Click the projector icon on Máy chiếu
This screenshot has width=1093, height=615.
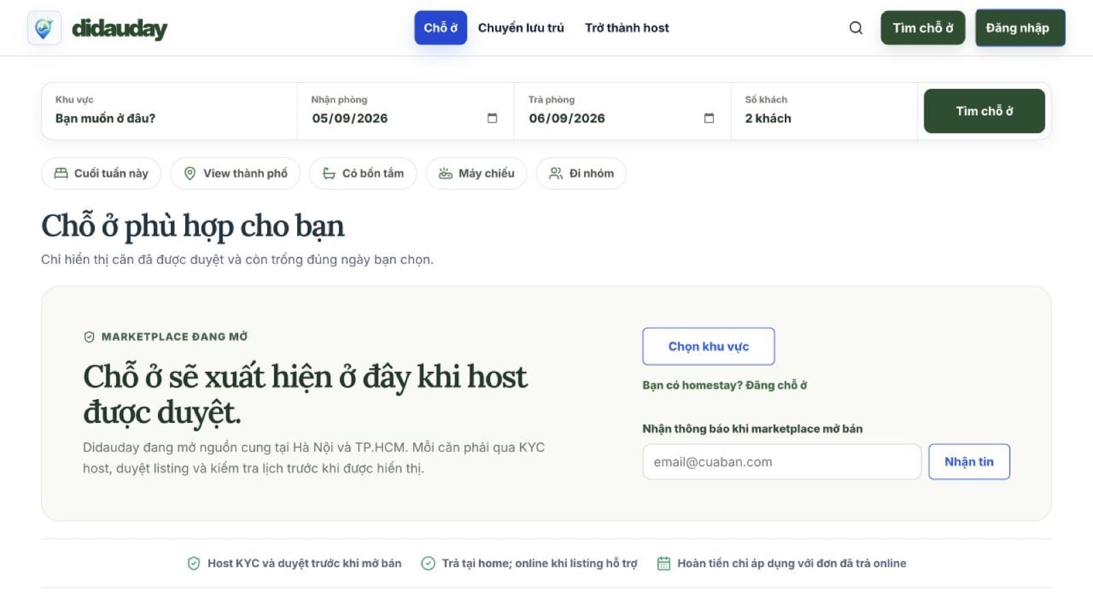[445, 174]
